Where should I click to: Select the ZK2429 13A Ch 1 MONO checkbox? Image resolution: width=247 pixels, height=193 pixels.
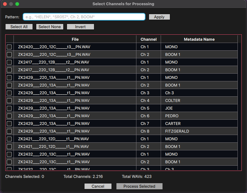point(9,78)
